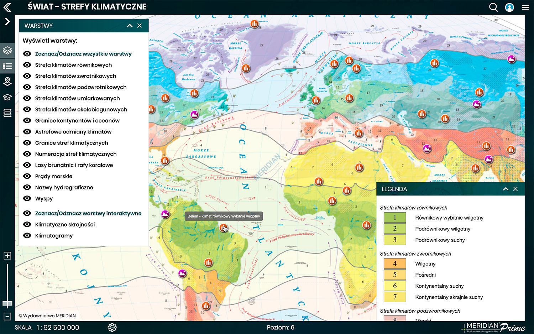This screenshot has width=534, height=334.
Task: Click the zoom slider handle
Action: point(7,303)
